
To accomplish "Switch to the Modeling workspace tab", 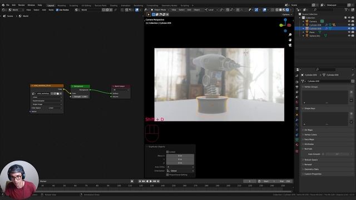I will pyautogui.click(x=62, y=6).
